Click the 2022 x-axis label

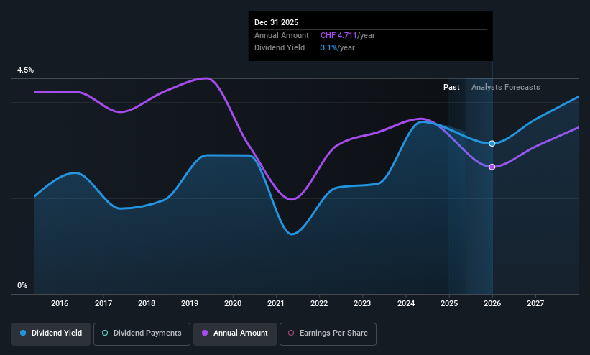click(x=319, y=303)
